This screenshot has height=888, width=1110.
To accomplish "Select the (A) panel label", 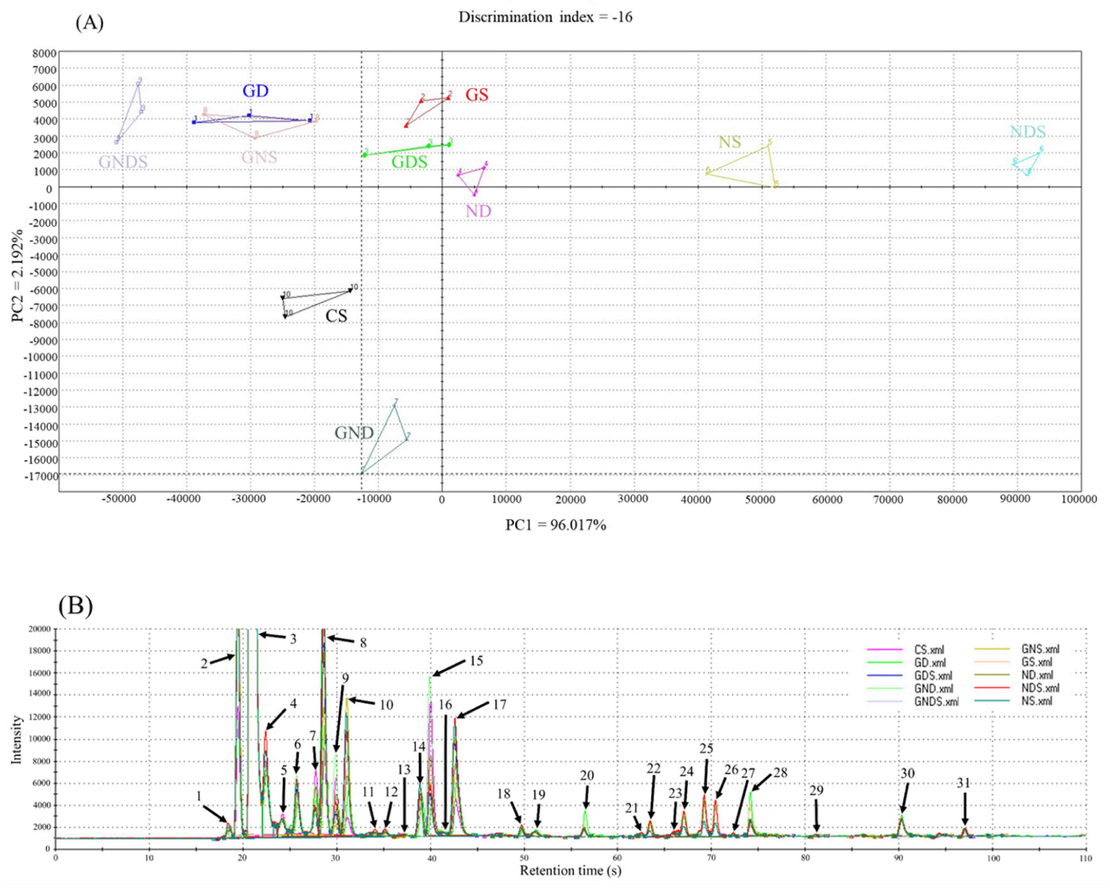I will click(x=89, y=22).
